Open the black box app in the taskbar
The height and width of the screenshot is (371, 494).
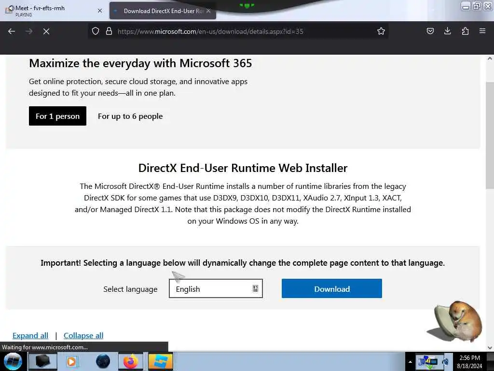(x=43, y=361)
